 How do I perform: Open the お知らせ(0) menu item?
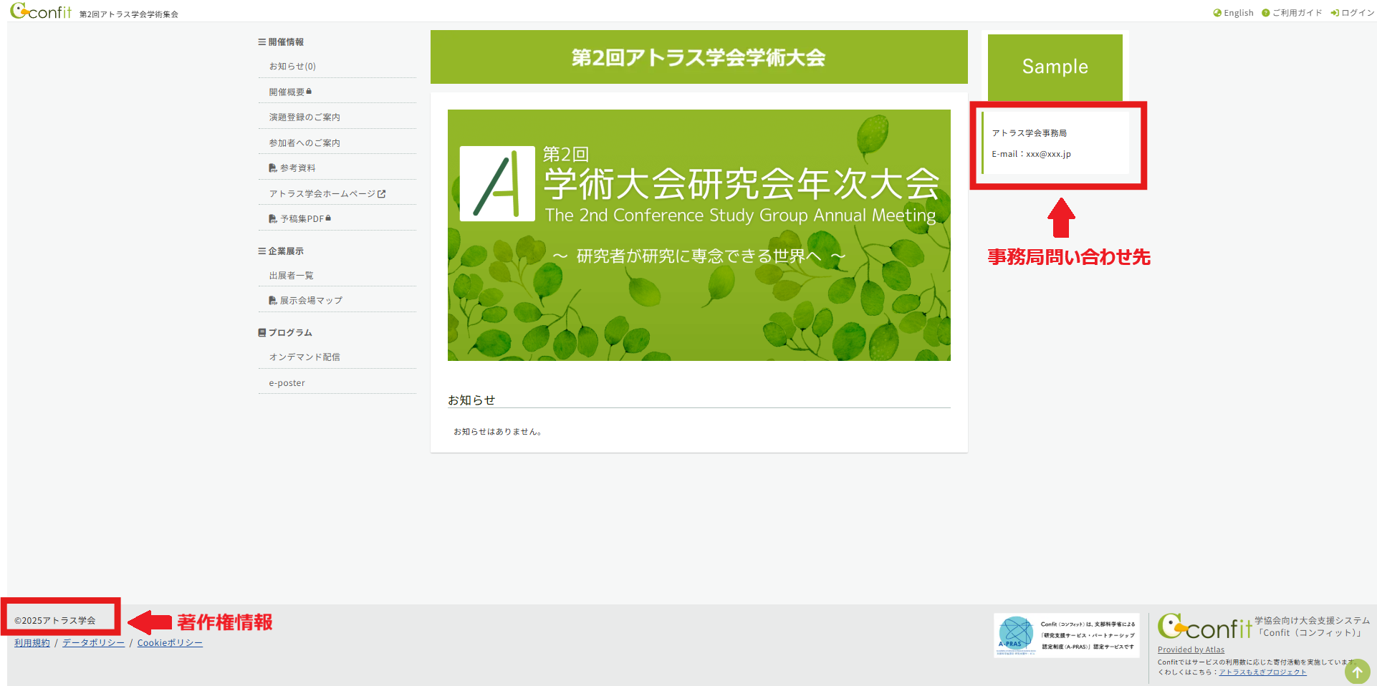click(x=292, y=67)
